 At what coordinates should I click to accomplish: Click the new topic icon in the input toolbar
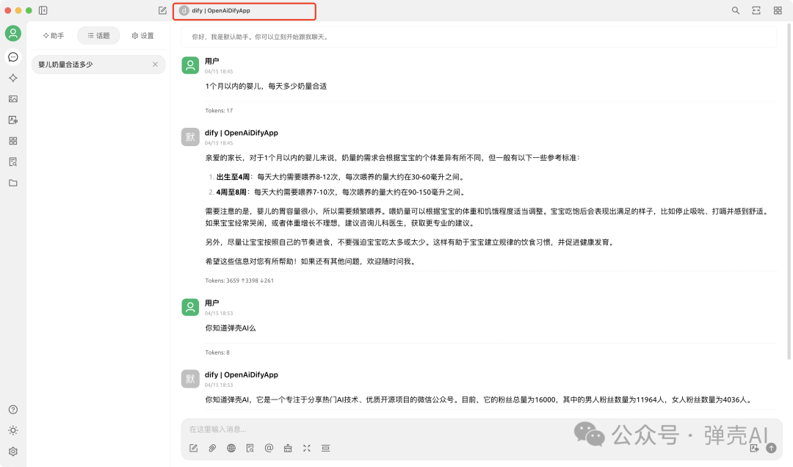[193, 449]
